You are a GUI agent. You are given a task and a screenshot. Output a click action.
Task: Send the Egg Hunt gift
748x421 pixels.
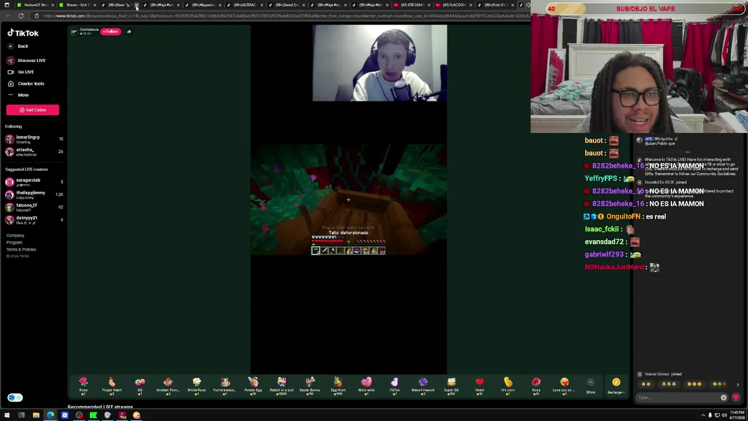click(338, 385)
